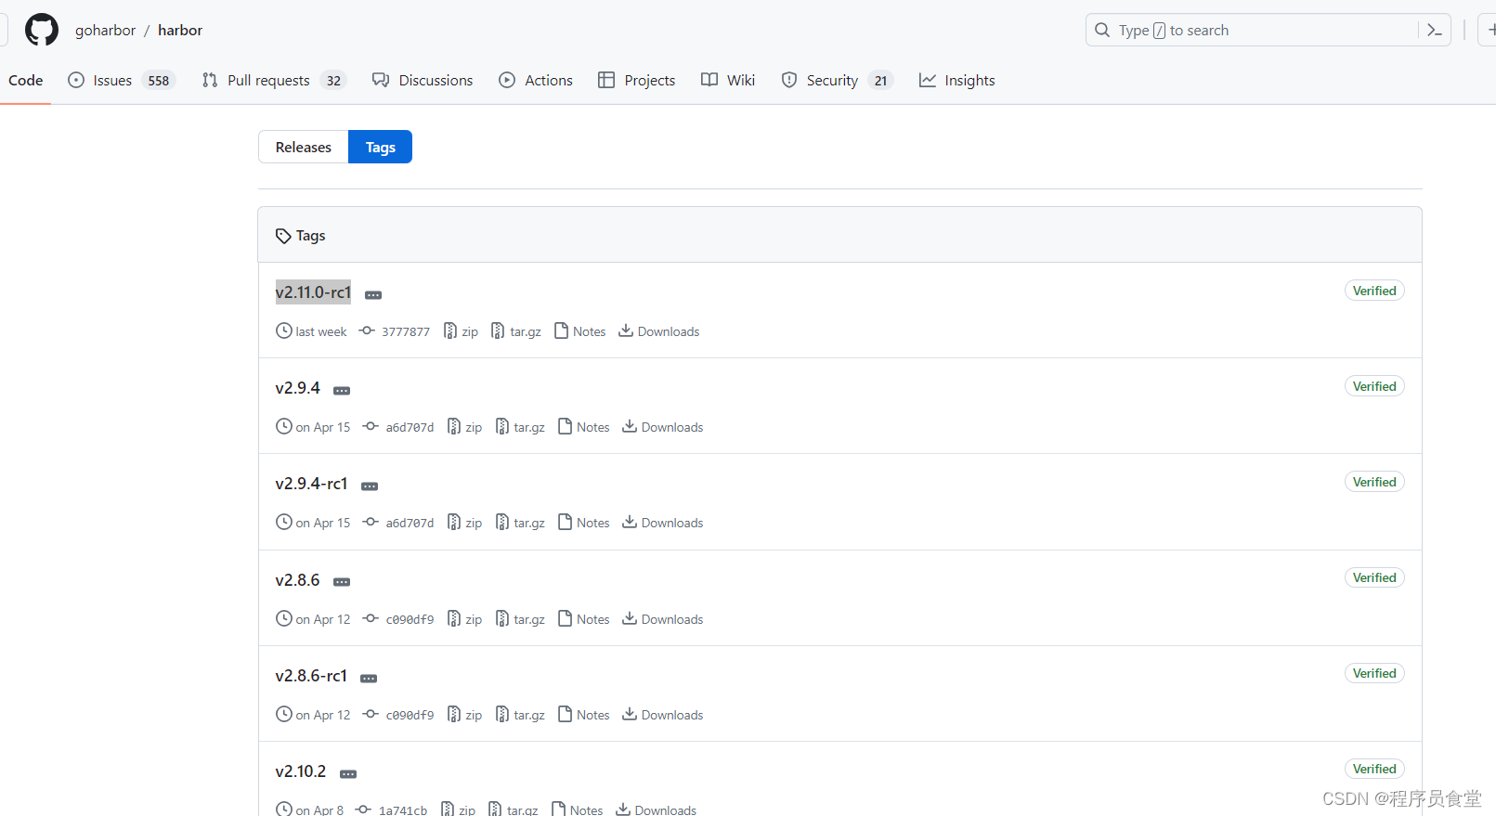Show Verified badge details for v2.8.6
The image size is (1496, 816).
(x=1374, y=577)
